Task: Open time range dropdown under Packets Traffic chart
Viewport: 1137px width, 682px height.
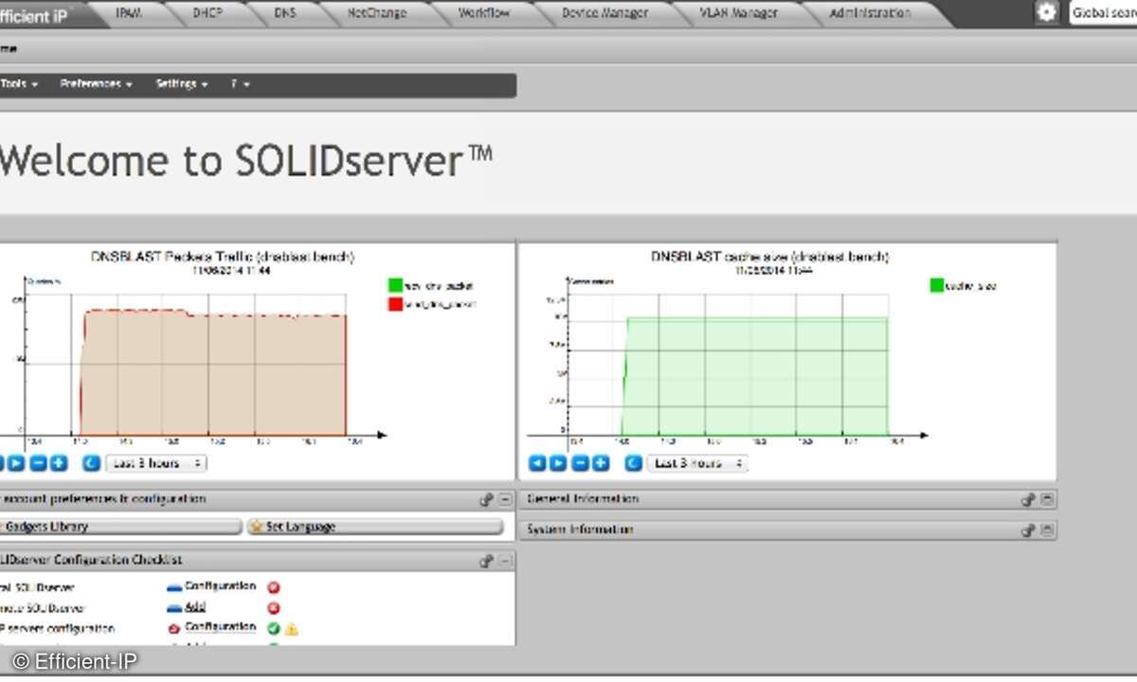Action: [x=155, y=463]
